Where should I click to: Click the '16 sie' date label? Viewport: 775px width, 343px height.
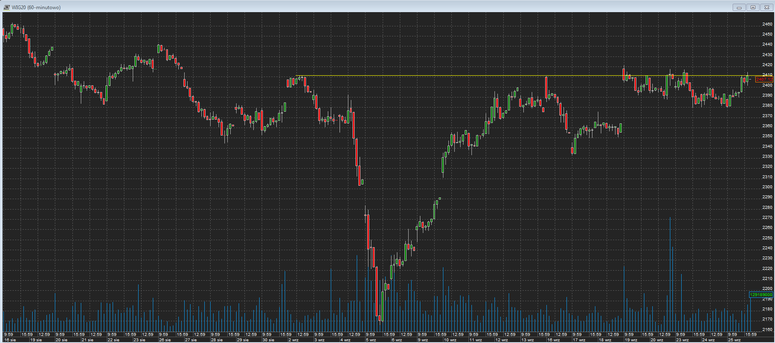click(x=10, y=340)
